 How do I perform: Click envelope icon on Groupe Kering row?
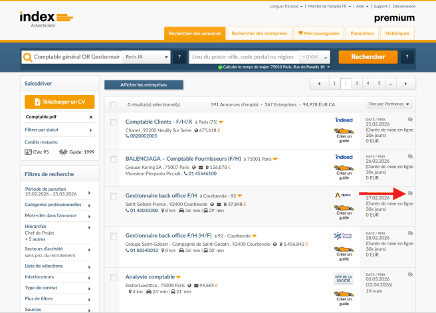pos(201,167)
